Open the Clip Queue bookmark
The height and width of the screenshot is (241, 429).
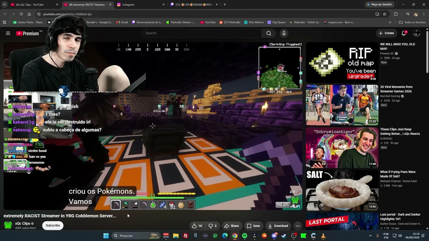coord(277,22)
